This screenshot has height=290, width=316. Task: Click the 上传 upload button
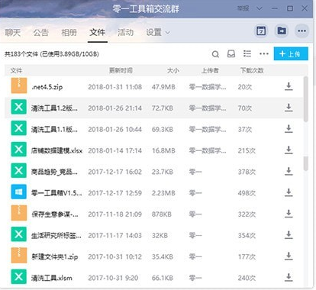coord(291,53)
